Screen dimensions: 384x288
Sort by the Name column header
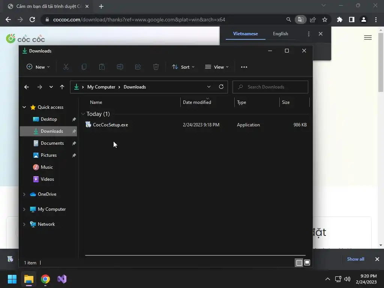[96, 102]
